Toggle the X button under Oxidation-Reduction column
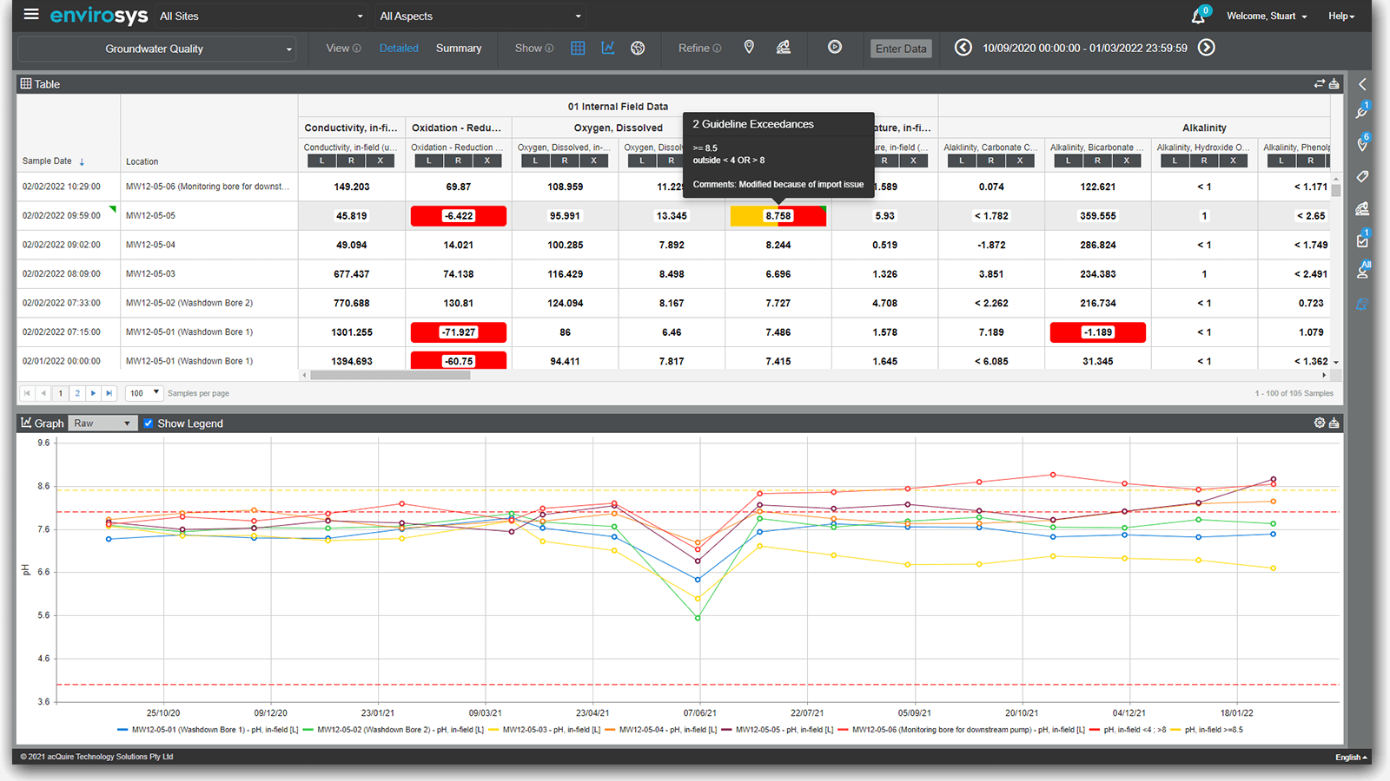Image resolution: width=1390 pixels, height=781 pixels. (487, 161)
